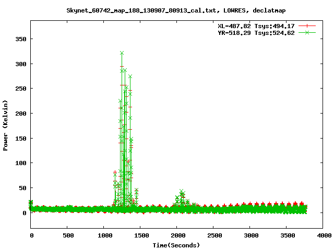
Task: Click the Time(Seconds) x-axis label
Action: 176,245
